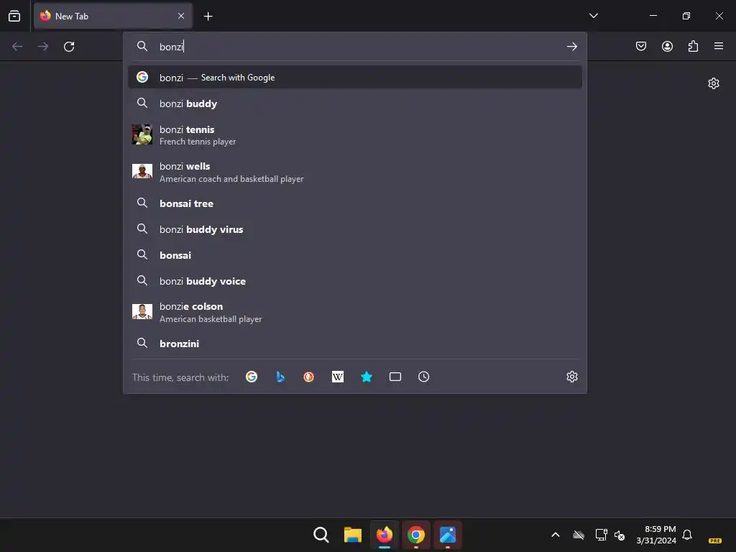Open Windows taskbar search
The image size is (736, 552).
[x=321, y=535]
